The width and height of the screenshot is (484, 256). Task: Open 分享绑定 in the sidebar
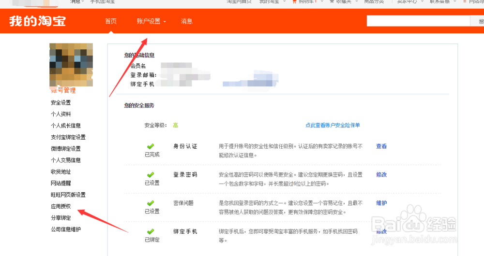[x=61, y=218]
